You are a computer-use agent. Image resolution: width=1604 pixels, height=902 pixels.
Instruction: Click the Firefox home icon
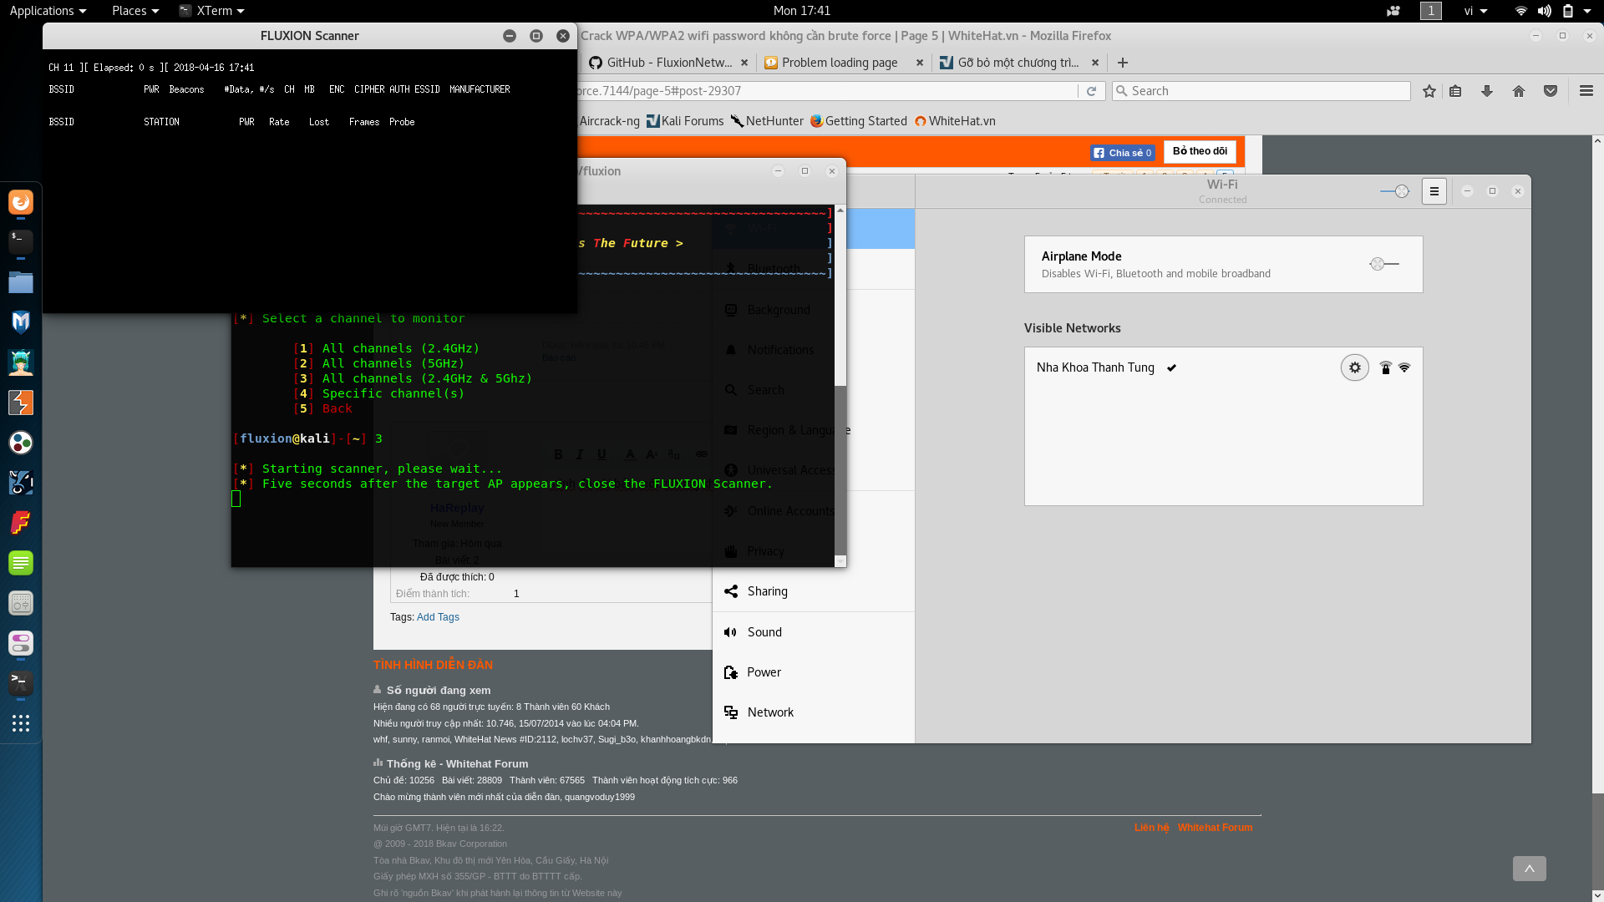[x=1519, y=91]
